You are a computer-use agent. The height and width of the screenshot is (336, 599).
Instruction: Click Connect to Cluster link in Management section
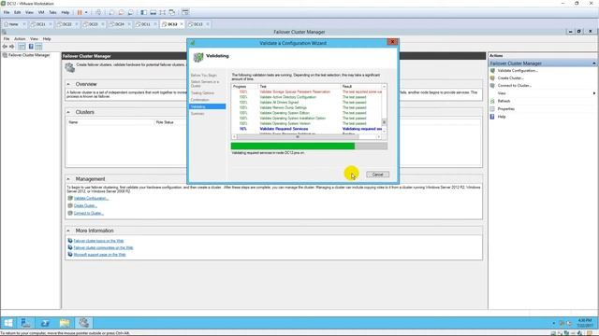tap(89, 214)
